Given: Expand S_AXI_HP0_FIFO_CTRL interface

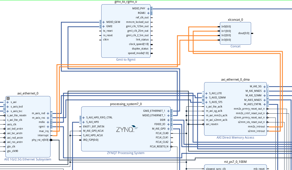Looking at the screenshot, I should tap(83, 118).
